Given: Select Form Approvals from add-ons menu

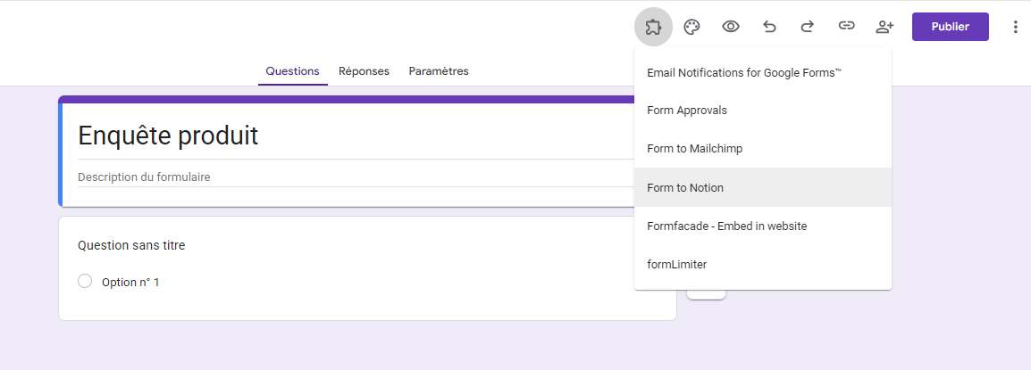Looking at the screenshot, I should coord(687,111).
